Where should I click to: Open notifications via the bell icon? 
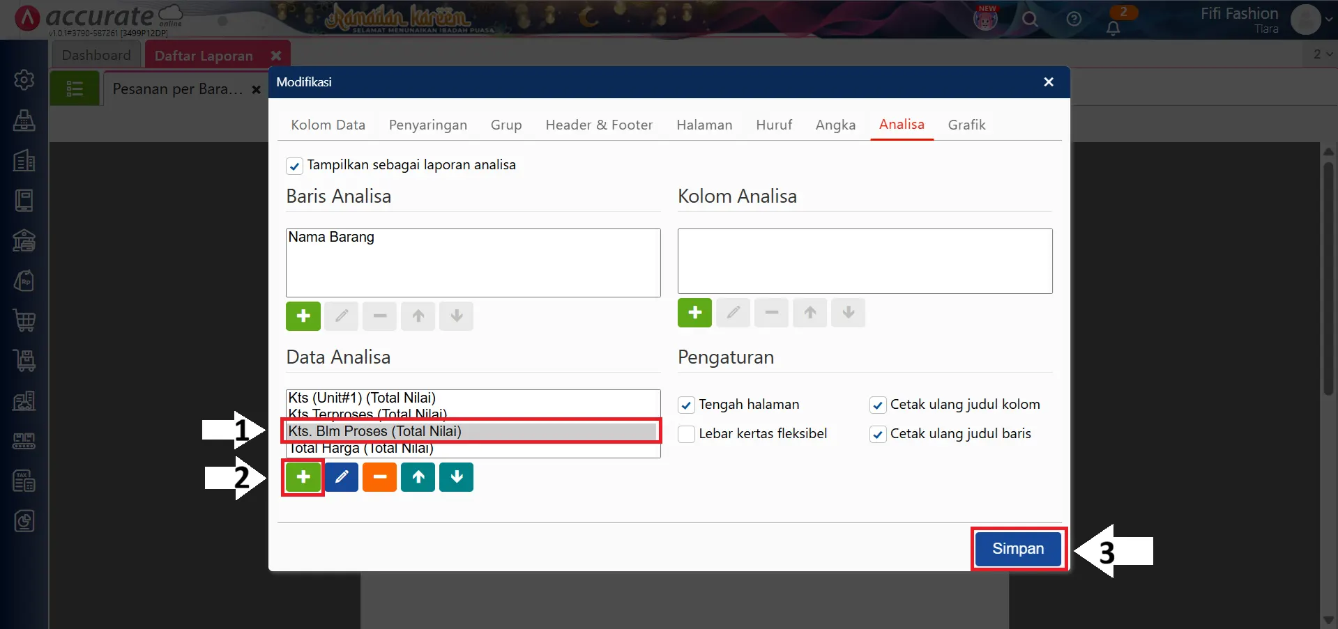pyautogui.click(x=1113, y=26)
